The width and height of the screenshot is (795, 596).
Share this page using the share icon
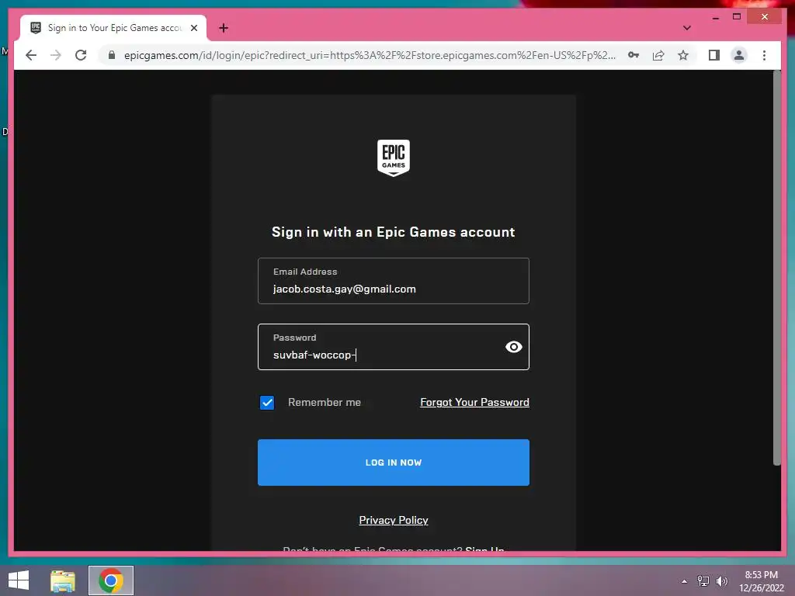(x=658, y=55)
